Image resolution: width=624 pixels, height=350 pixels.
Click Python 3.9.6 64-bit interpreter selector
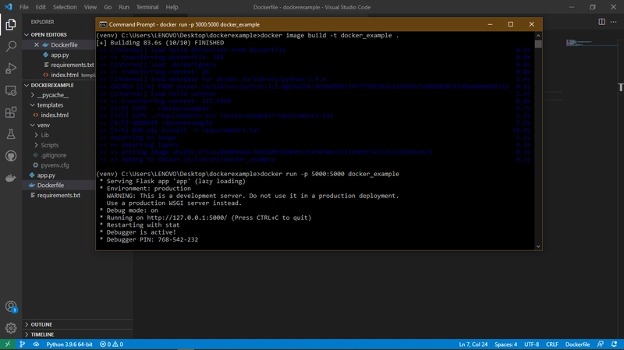click(69, 345)
